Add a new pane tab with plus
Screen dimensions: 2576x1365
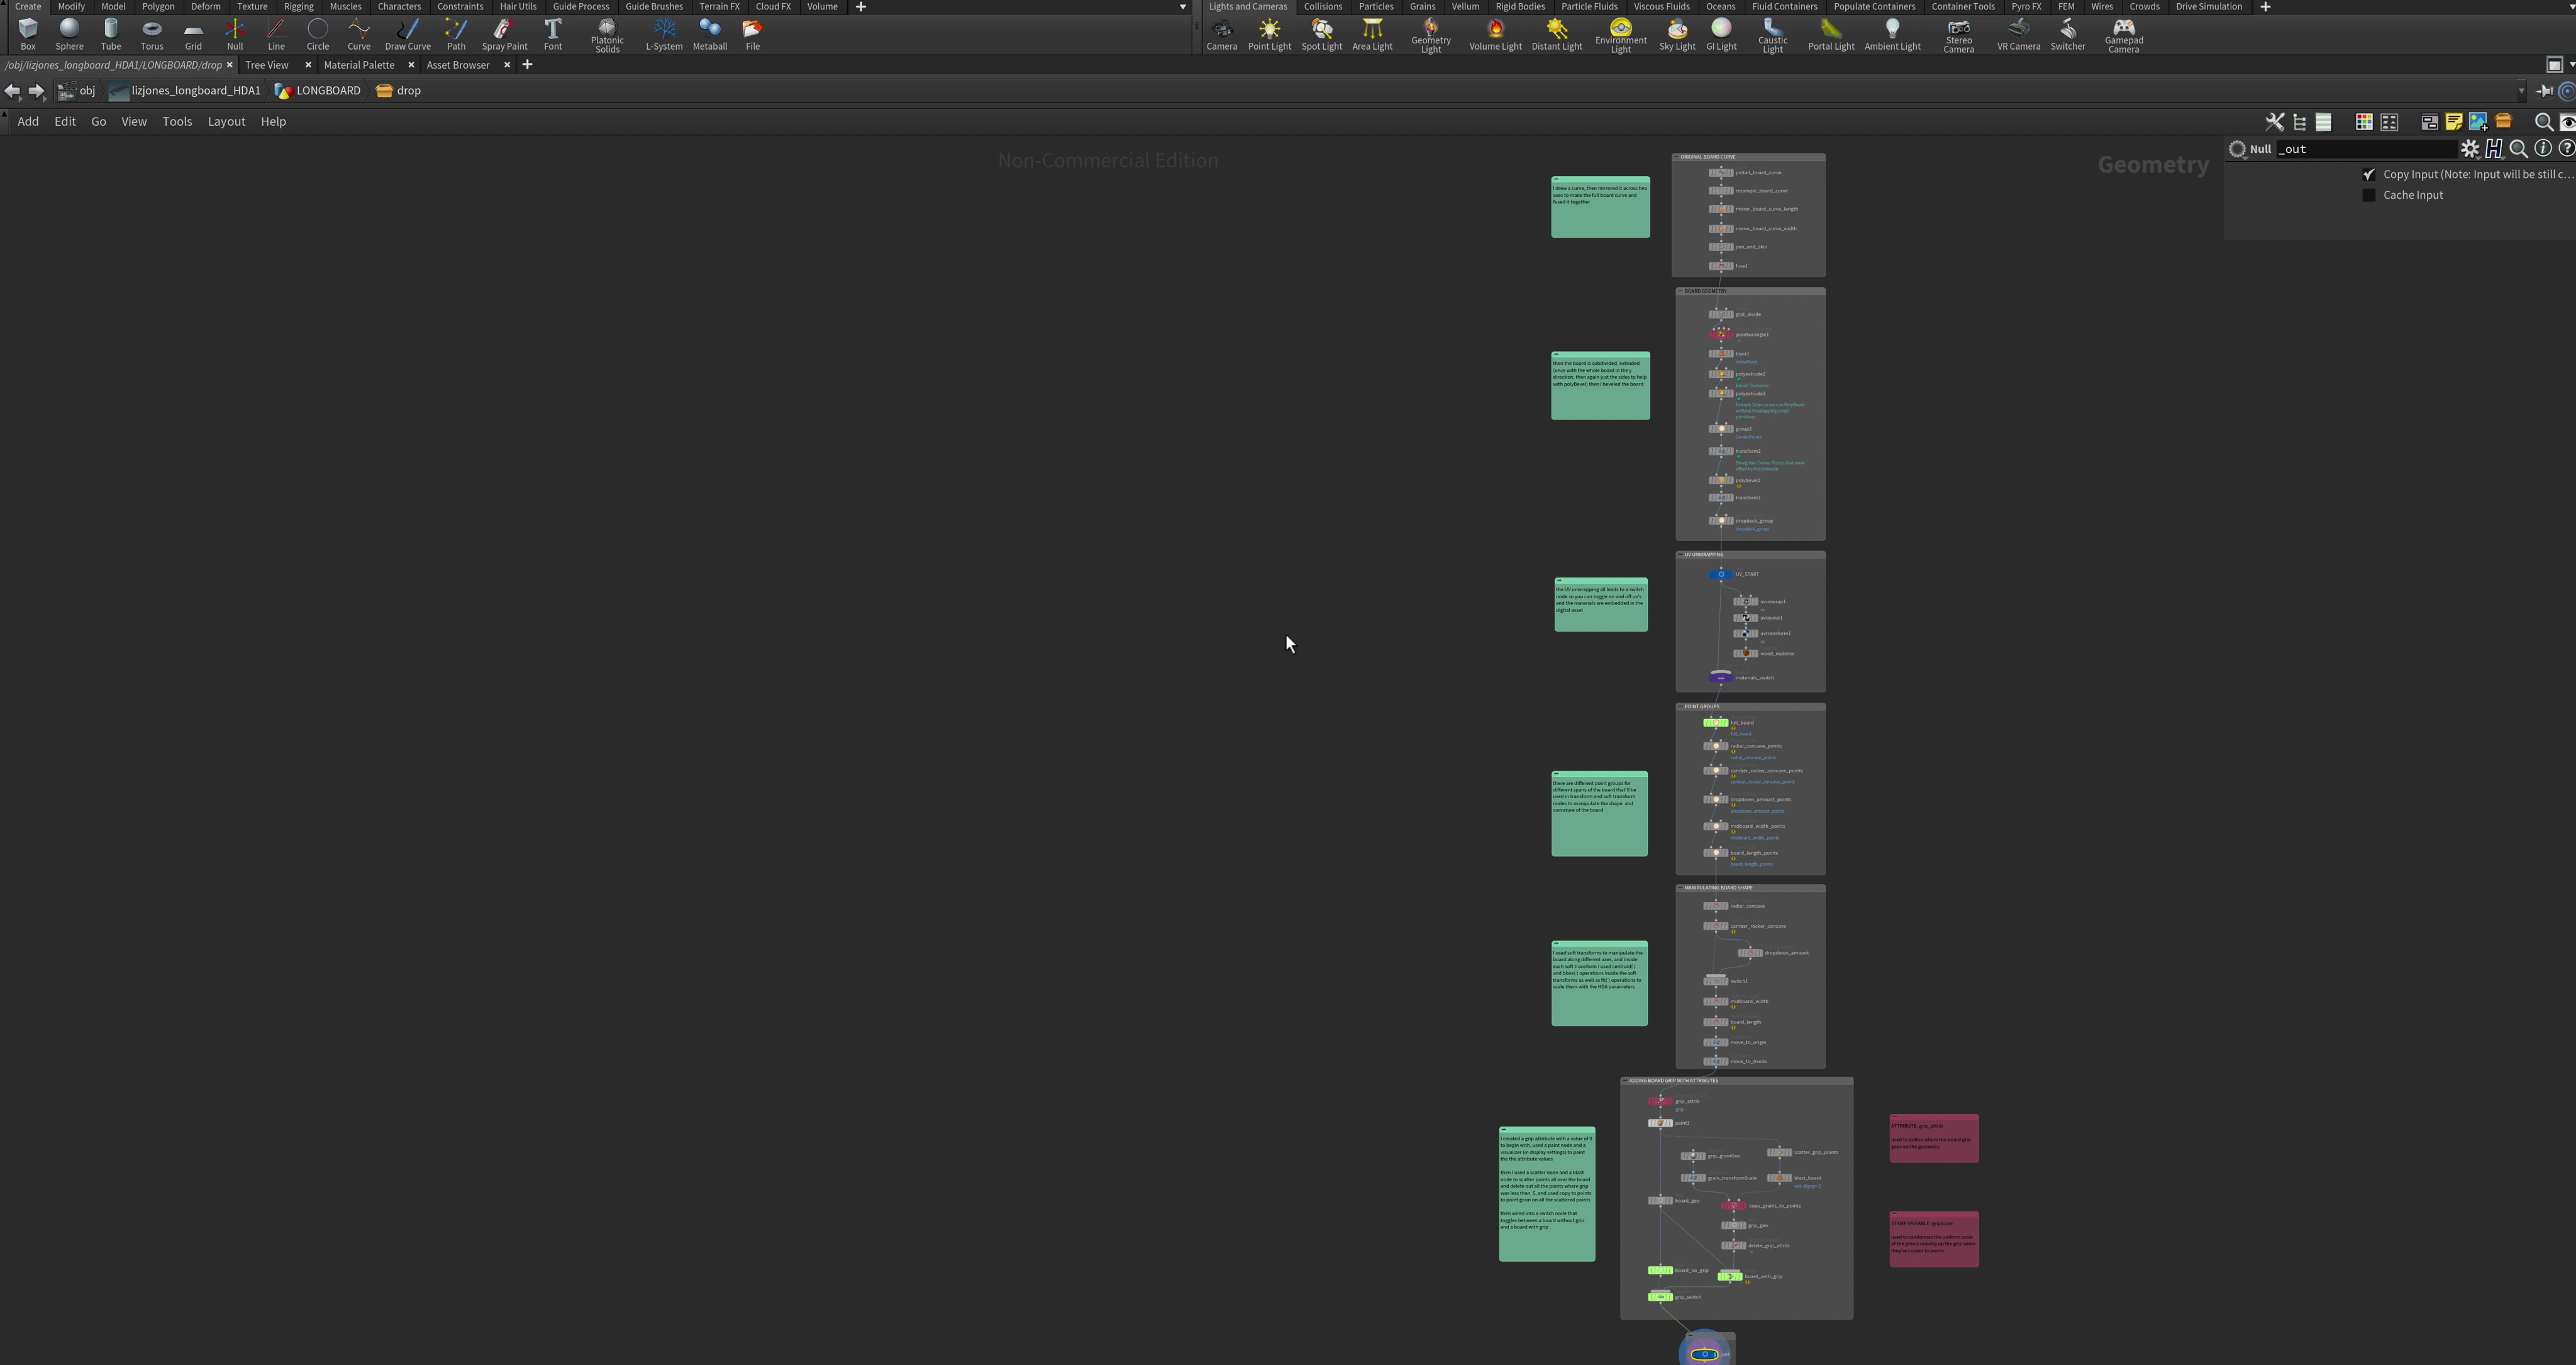point(527,65)
